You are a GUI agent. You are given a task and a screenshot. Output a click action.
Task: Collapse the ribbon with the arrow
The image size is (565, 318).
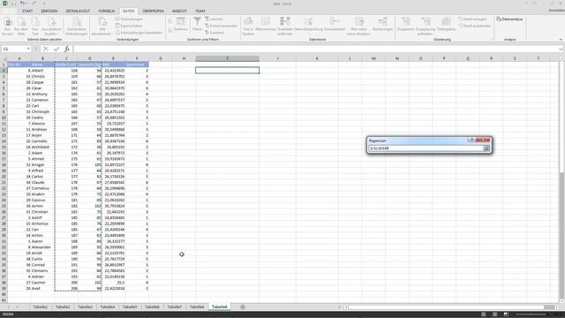click(x=561, y=39)
